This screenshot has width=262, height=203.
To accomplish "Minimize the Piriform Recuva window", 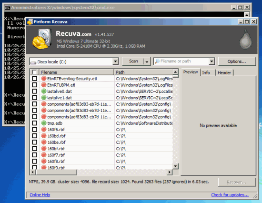I will point(241,22).
